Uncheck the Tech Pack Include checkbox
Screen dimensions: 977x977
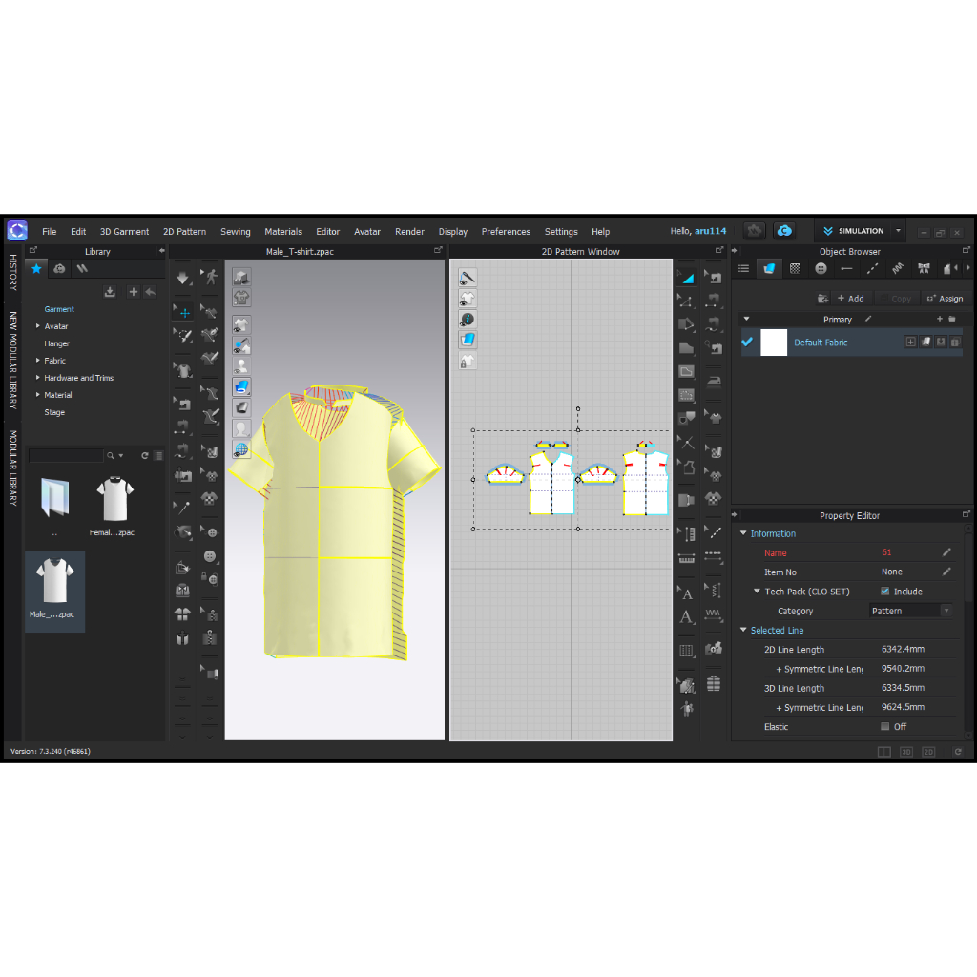pos(884,592)
